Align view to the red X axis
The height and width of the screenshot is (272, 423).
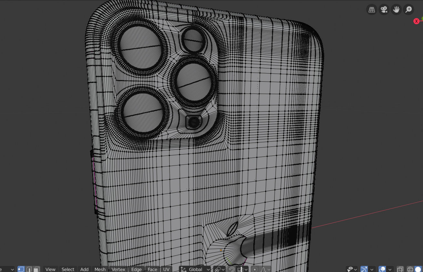(417, 21)
